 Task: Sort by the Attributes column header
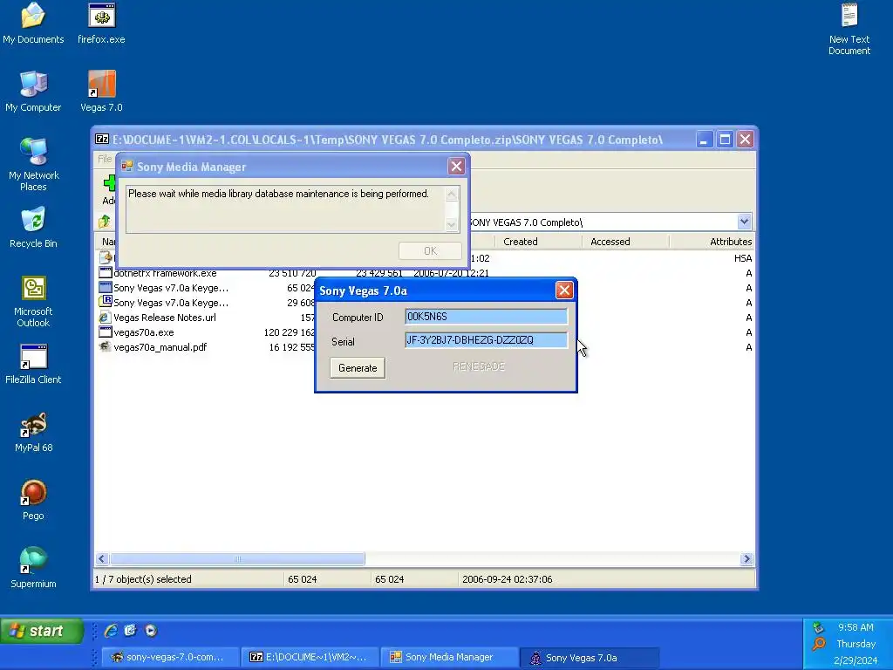(712, 242)
